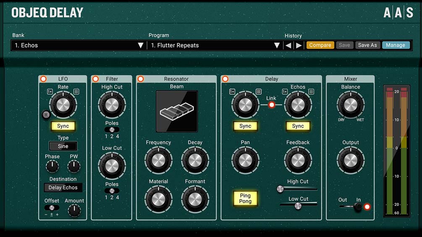The image size is (422, 237).
Task: Toggle the Mixer bypass indicator light
Action: (x=367, y=207)
